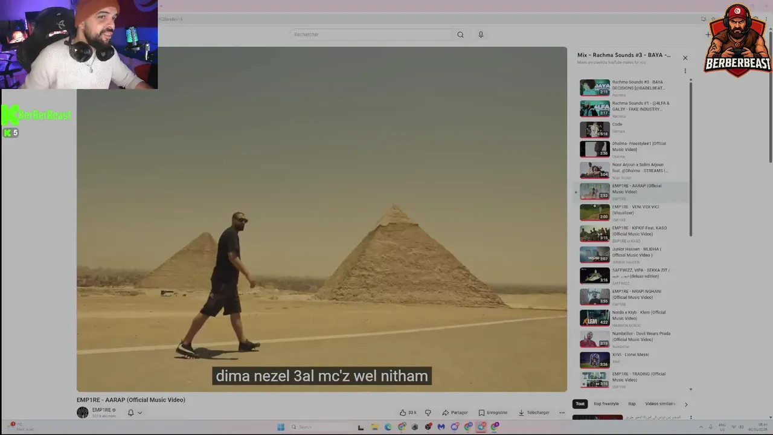
Task: Download the video with Télécharger
Action: (534, 413)
